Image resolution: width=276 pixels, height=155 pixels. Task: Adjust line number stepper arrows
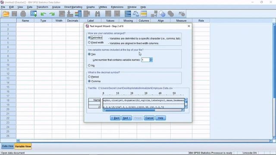pos(151,60)
